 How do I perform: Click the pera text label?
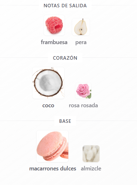click(81, 43)
